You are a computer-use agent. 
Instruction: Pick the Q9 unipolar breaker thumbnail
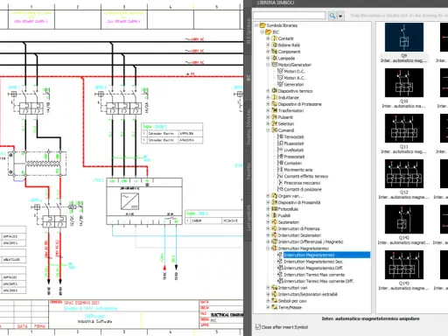point(404,38)
